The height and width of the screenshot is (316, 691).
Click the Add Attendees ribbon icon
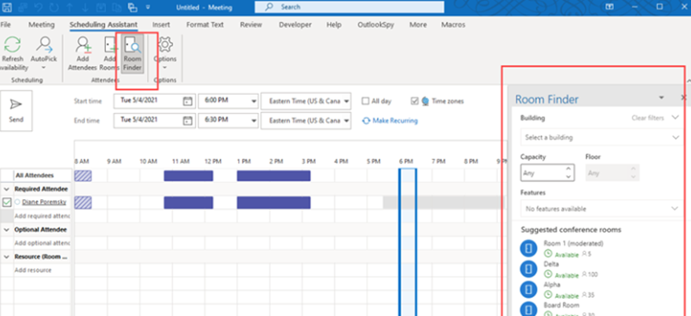coord(83,45)
